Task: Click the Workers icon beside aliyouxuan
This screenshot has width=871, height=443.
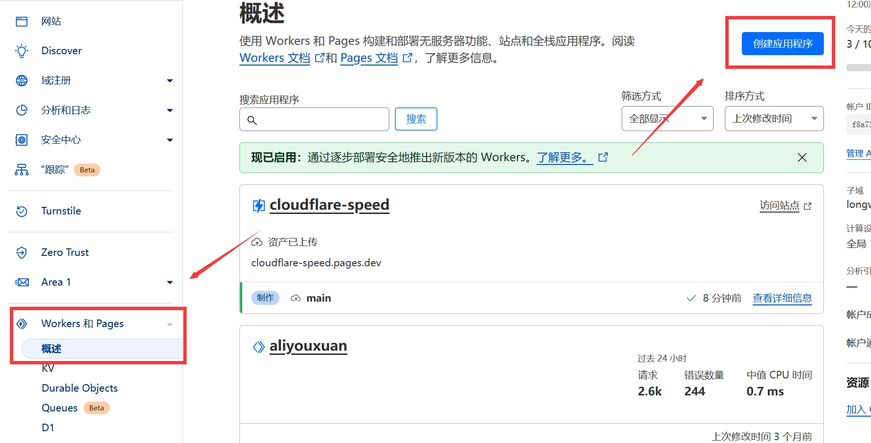Action: coord(258,346)
